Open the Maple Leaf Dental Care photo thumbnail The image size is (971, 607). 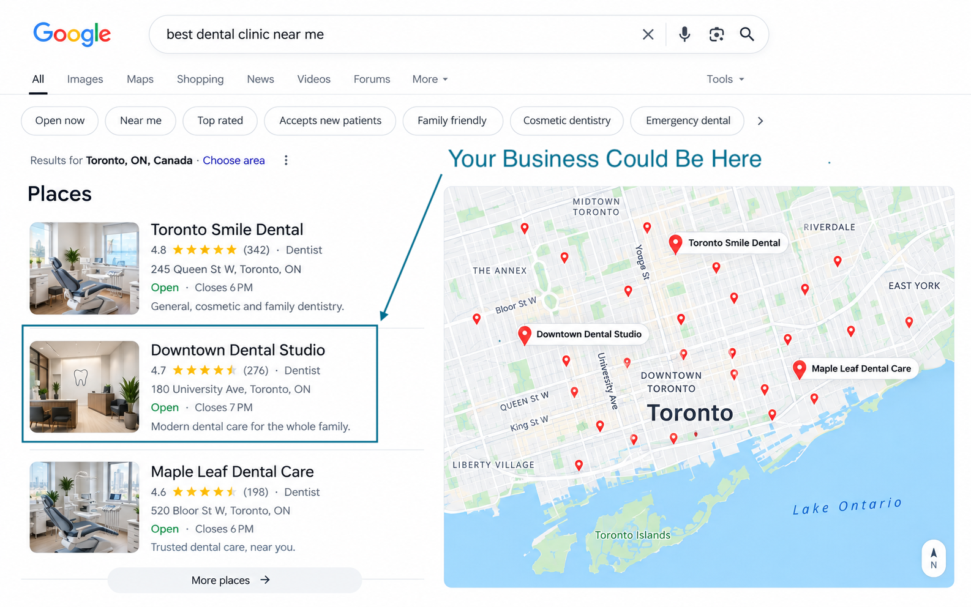[x=84, y=507]
